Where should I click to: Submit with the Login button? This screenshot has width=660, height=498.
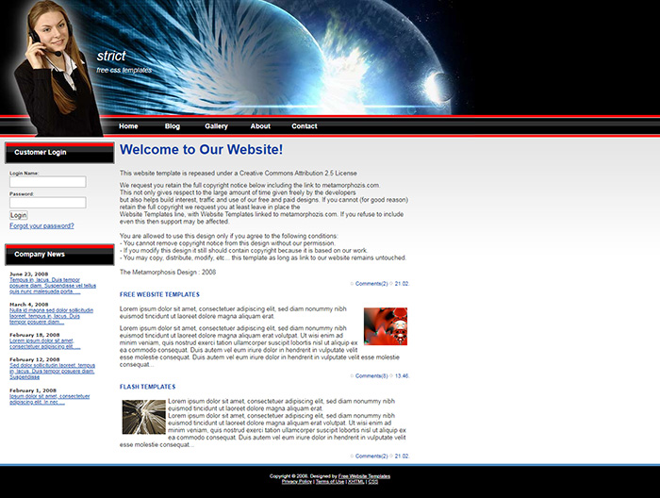pos(19,215)
